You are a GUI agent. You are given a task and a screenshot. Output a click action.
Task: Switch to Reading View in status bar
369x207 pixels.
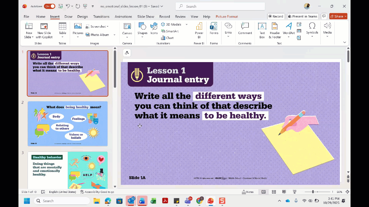click(x=284, y=192)
